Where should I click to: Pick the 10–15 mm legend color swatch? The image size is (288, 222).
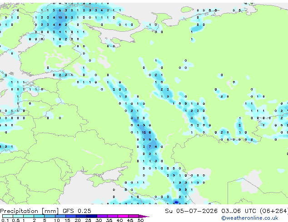coord(60,216)
